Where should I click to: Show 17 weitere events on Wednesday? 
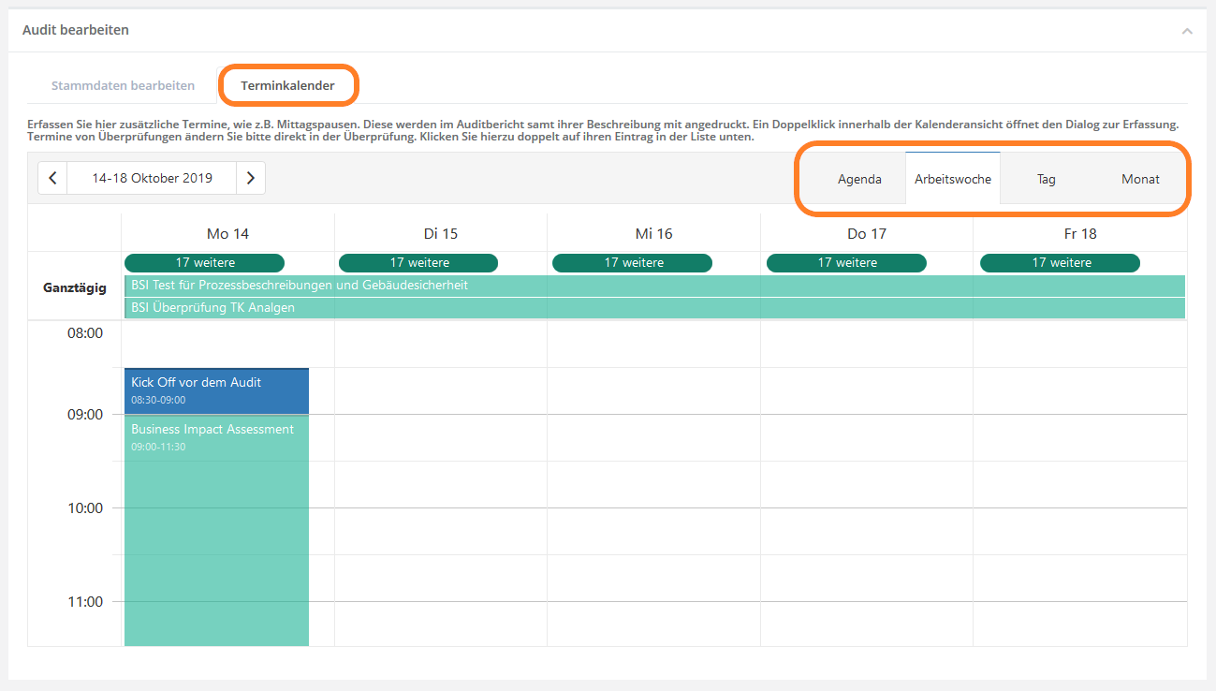pos(632,263)
